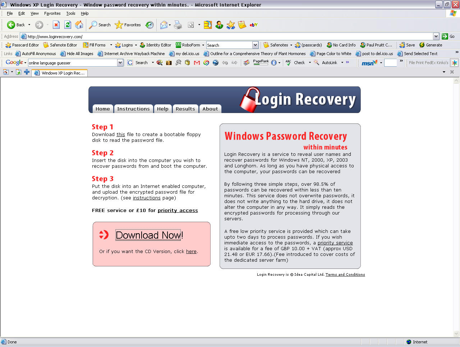Open the History clock icon
Image resolution: width=460 pixels, height=347 pixels.
(149, 25)
